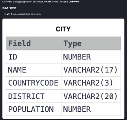Select the NUMBER type in ID row
Image resolution: width=127 pixels, height=120 pixels.
tap(91, 57)
